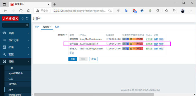Click the Zabbix logo in sidebar
Screen dimensions: 196x96
10,19
